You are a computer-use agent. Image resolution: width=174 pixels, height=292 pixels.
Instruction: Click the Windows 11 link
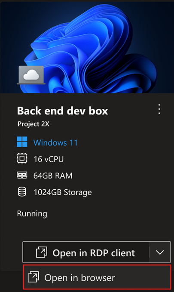pyautogui.click(x=55, y=143)
